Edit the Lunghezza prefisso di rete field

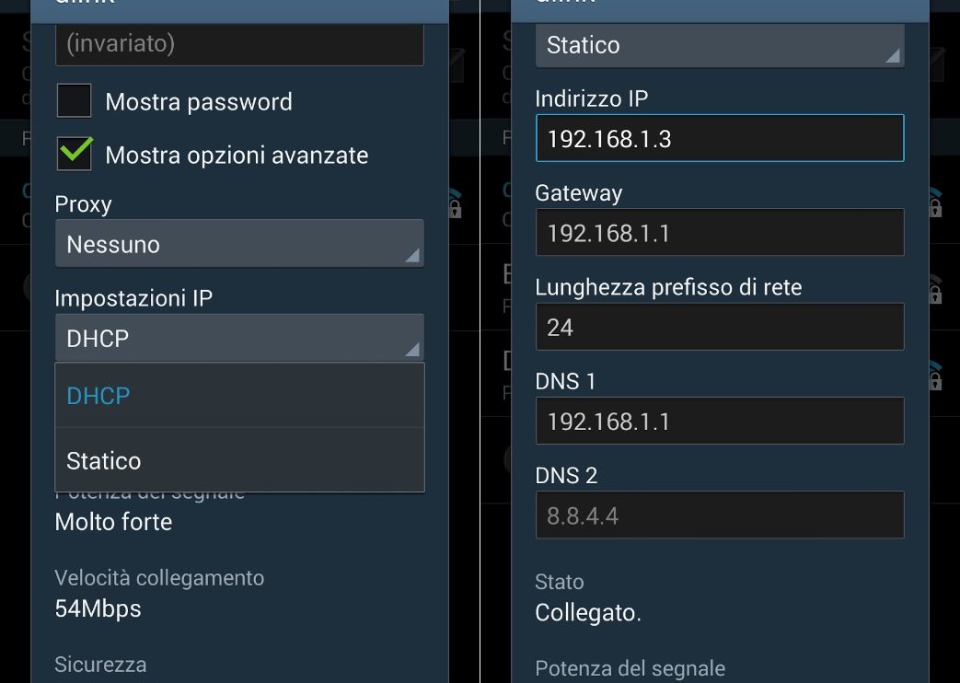click(x=719, y=327)
